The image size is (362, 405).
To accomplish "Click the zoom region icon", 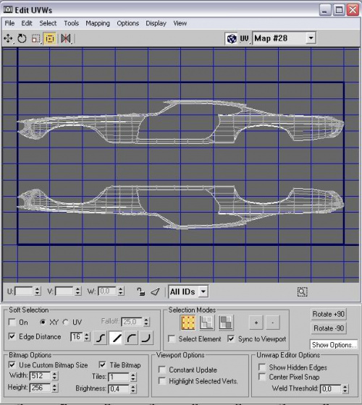I will coord(302,292).
